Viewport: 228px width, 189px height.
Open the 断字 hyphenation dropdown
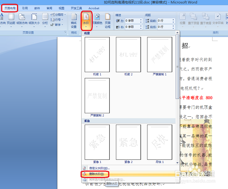coord(57,25)
